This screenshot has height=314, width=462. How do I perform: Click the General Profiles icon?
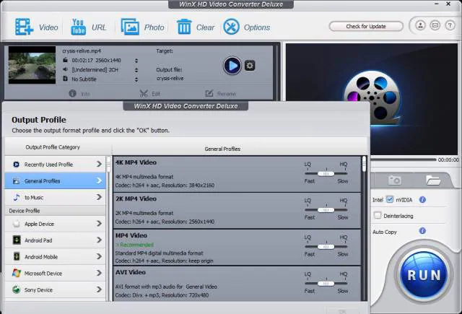point(16,181)
